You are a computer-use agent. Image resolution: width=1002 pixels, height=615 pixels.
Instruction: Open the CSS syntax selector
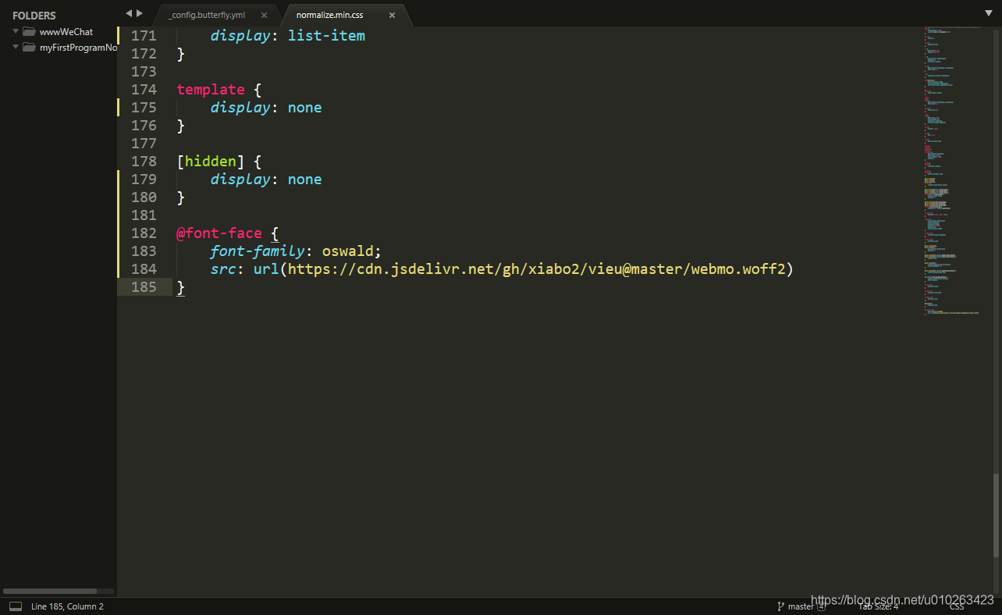tap(957, 606)
